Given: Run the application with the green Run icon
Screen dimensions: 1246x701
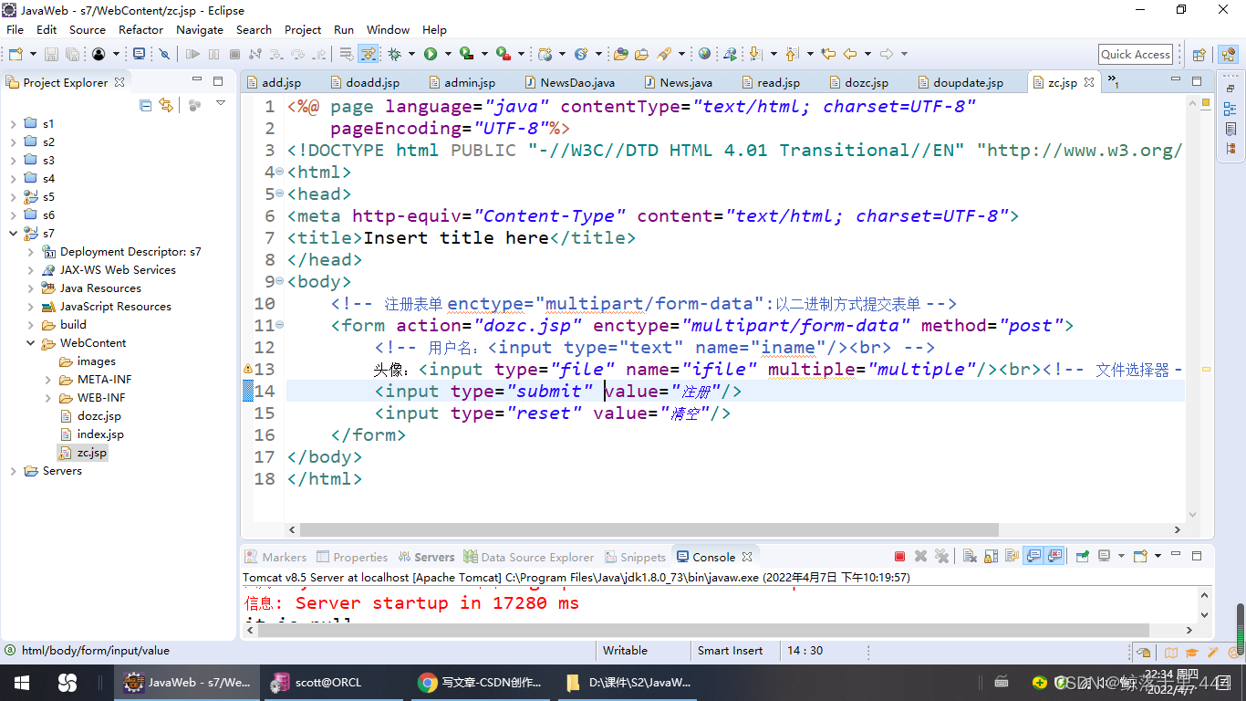Looking at the screenshot, I should pyautogui.click(x=429, y=55).
